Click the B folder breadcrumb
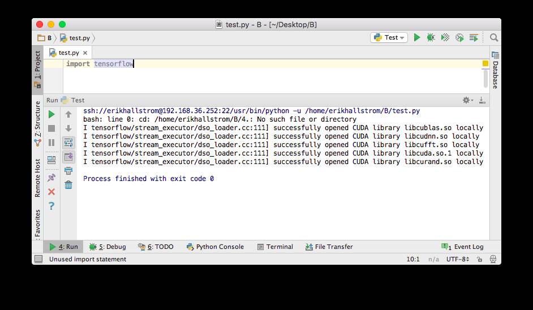The height and width of the screenshot is (310, 533). point(45,38)
